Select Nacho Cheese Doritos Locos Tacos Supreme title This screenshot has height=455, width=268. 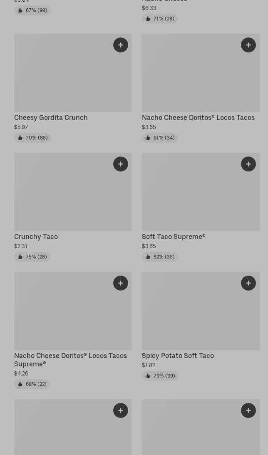[70, 360]
